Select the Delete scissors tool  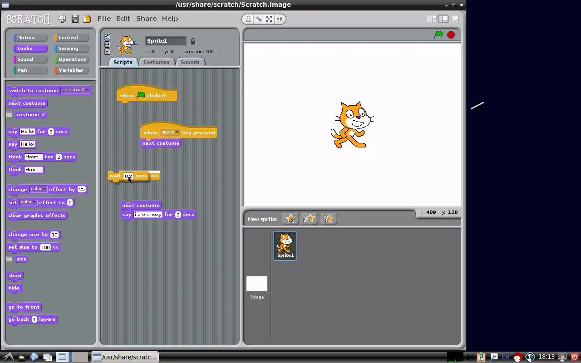coord(259,19)
